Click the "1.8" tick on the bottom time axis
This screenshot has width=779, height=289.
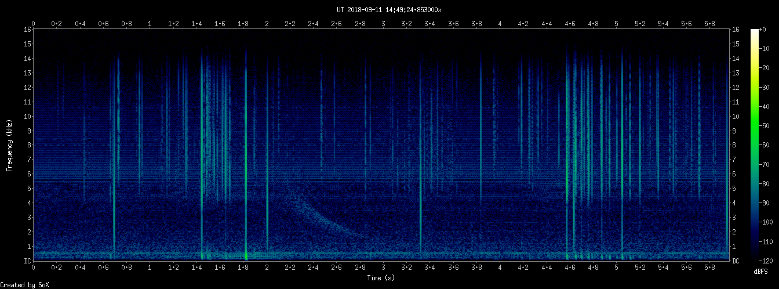[x=243, y=268]
